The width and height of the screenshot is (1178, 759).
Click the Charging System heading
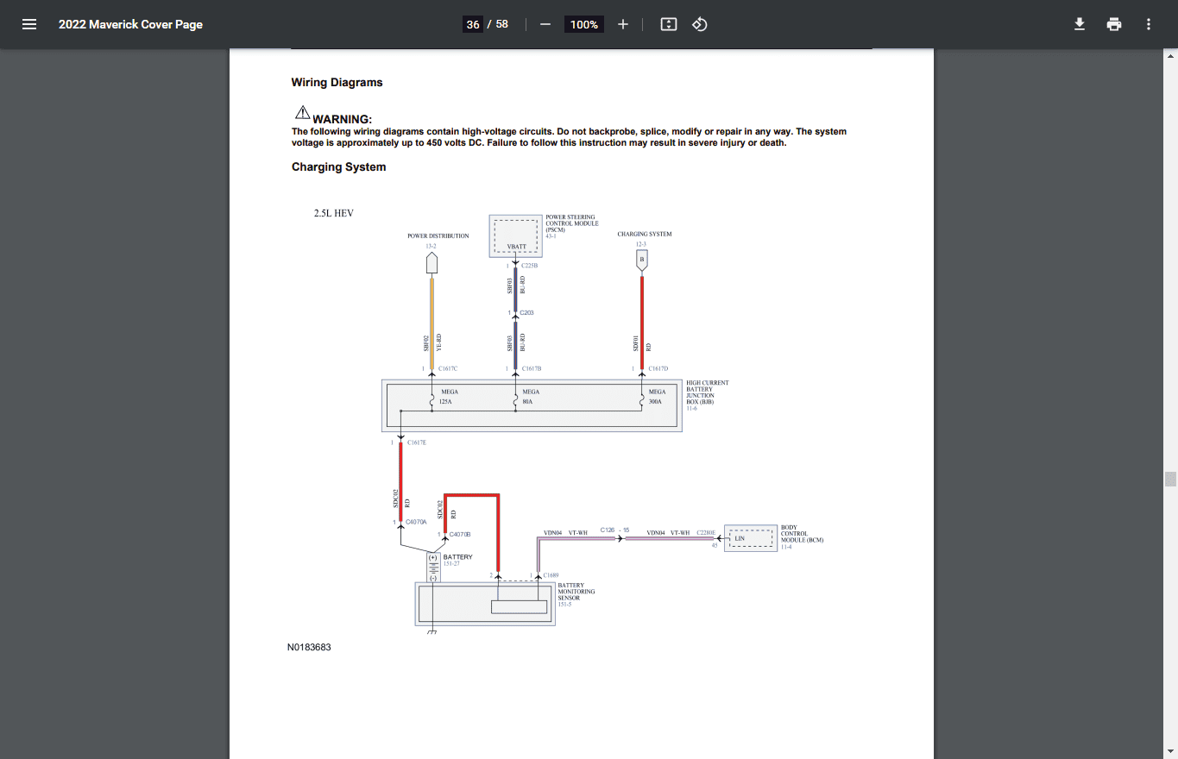click(338, 167)
